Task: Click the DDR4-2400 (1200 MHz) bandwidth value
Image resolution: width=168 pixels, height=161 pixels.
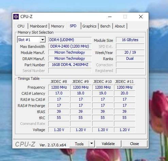Action: point(70,46)
